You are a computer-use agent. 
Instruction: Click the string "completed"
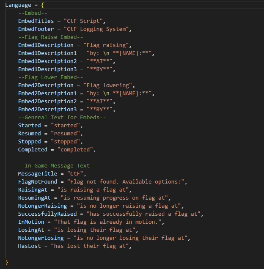pyautogui.click(x=75, y=150)
